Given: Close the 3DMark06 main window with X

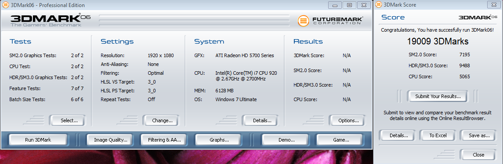Looking at the screenshot, I should [x=364, y=5].
